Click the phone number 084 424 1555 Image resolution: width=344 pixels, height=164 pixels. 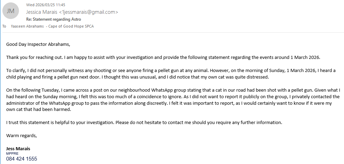coord(22,159)
